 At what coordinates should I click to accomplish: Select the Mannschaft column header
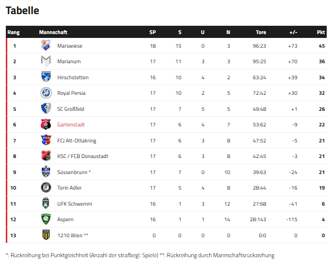(x=53, y=33)
